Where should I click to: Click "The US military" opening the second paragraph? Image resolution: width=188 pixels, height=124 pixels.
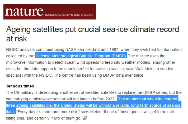(20, 93)
